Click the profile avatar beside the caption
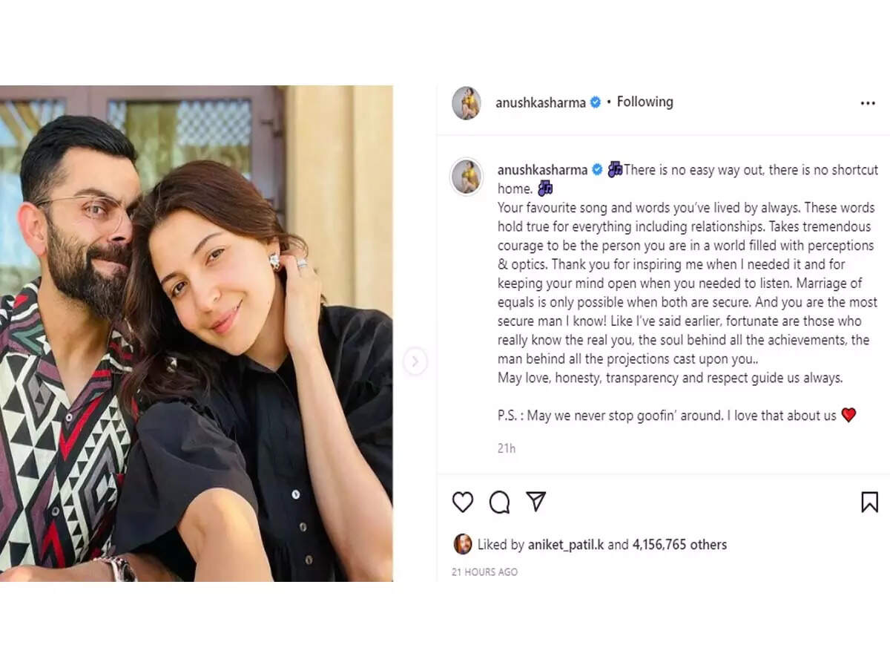The height and width of the screenshot is (668, 890). (x=467, y=176)
